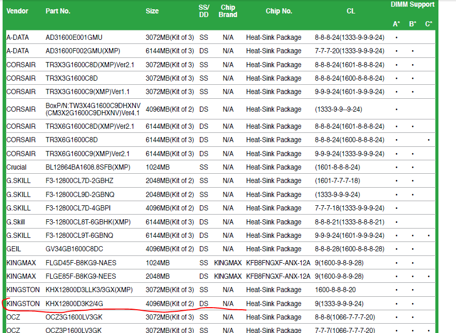Click size 1024MB in Crucial row
Viewport: 456px width, 333px height.
(158, 168)
